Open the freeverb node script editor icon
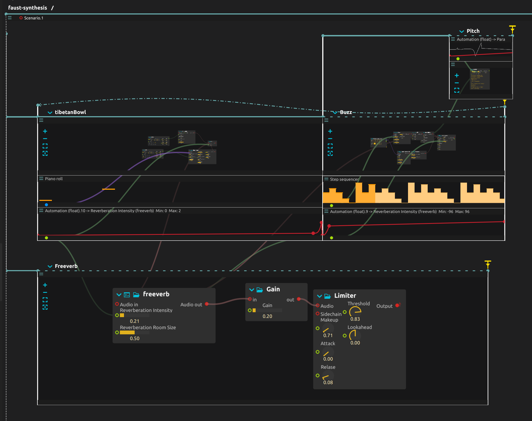Screen dimensions: 532x421 pyautogui.click(x=127, y=295)
